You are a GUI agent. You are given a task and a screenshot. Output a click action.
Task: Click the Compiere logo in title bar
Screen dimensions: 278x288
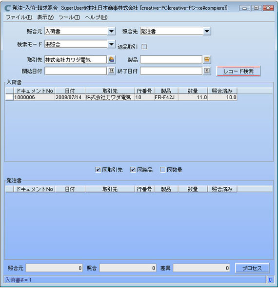tap(7, 8)
